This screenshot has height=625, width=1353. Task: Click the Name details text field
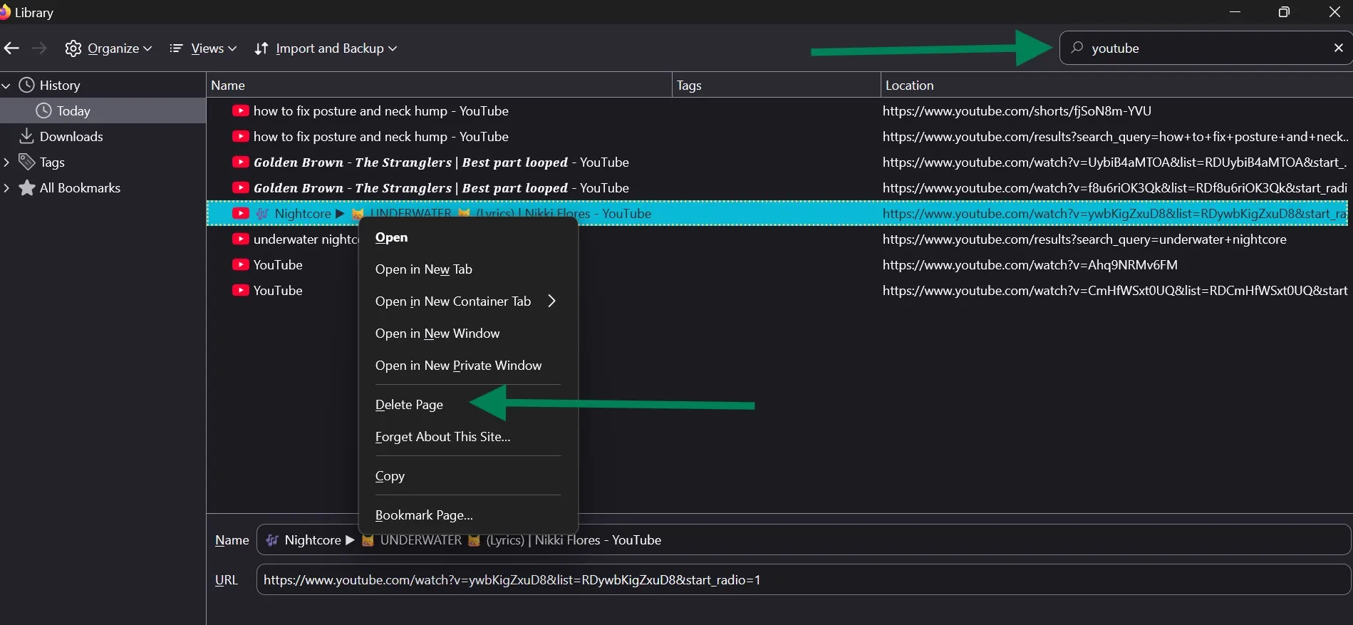click(x=803, y=539)
